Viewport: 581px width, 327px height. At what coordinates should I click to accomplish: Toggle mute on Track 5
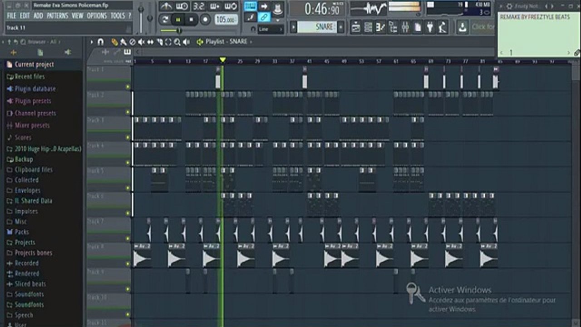point(128,188)
